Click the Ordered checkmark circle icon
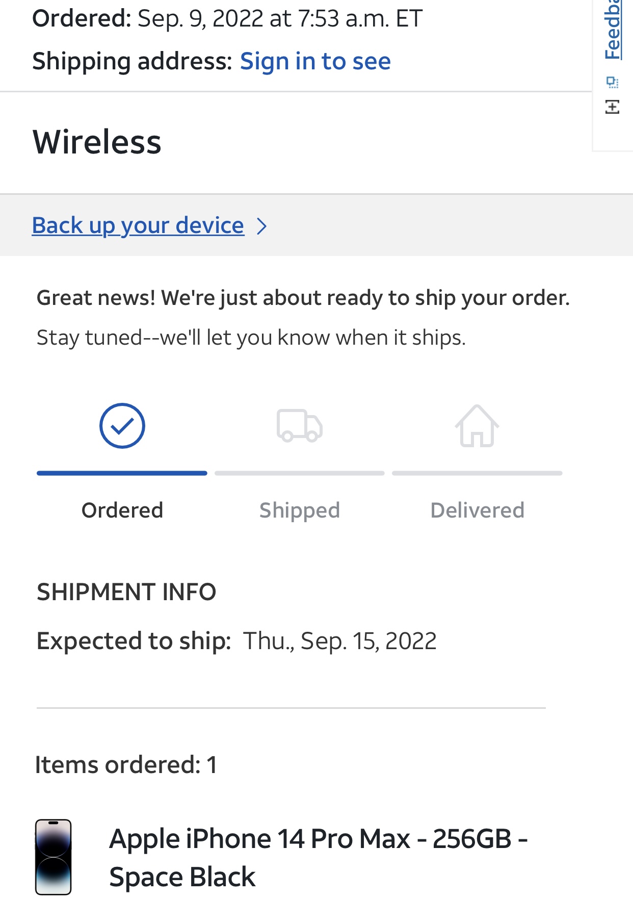The width and height of the screenshot is (633, 899). pos(122,426)
